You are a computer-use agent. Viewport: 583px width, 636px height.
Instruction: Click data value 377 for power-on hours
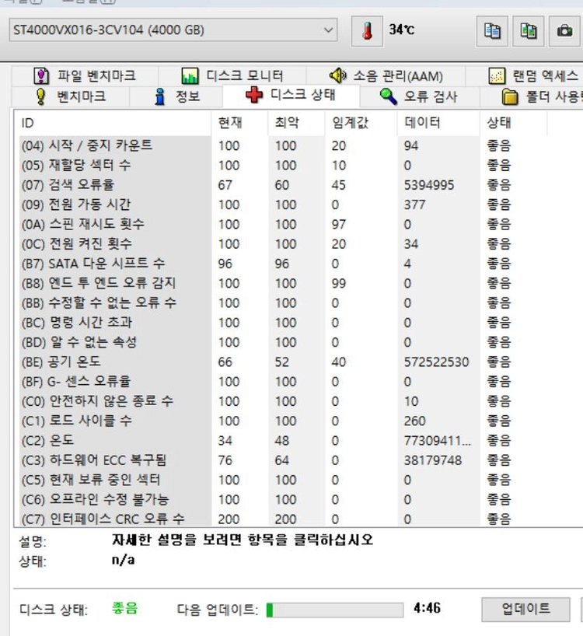414,204
